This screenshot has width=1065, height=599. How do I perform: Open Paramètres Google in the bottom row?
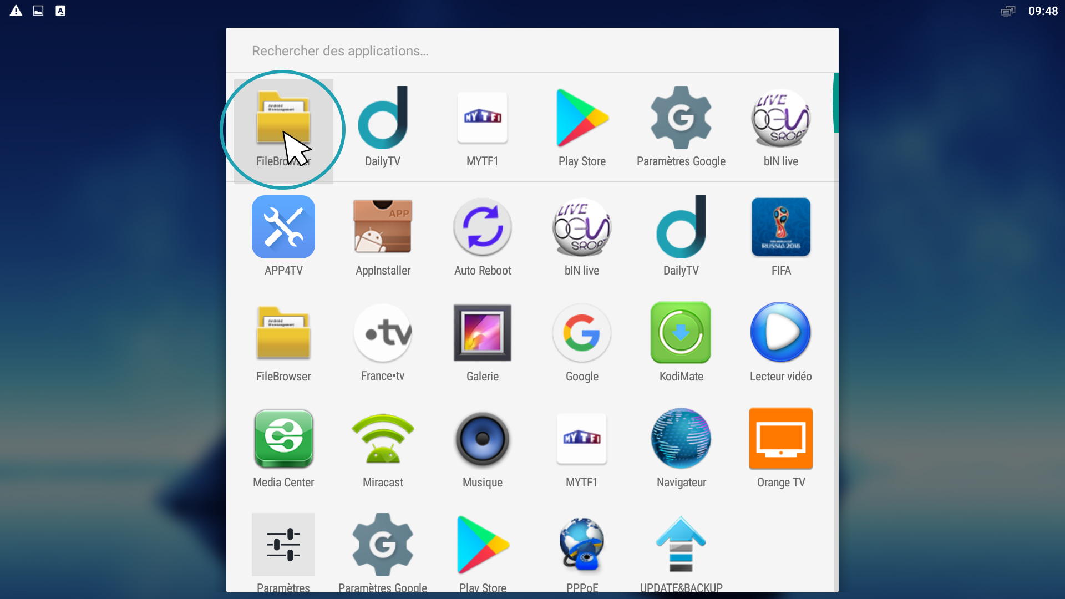point(383,552)
